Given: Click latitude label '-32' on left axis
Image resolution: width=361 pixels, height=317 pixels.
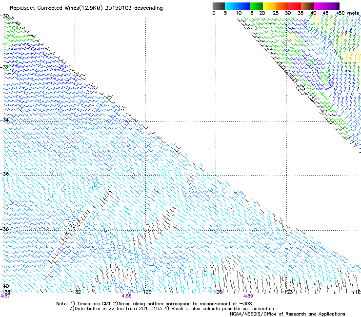Looking at the screenshot, I should coord(4,67).
